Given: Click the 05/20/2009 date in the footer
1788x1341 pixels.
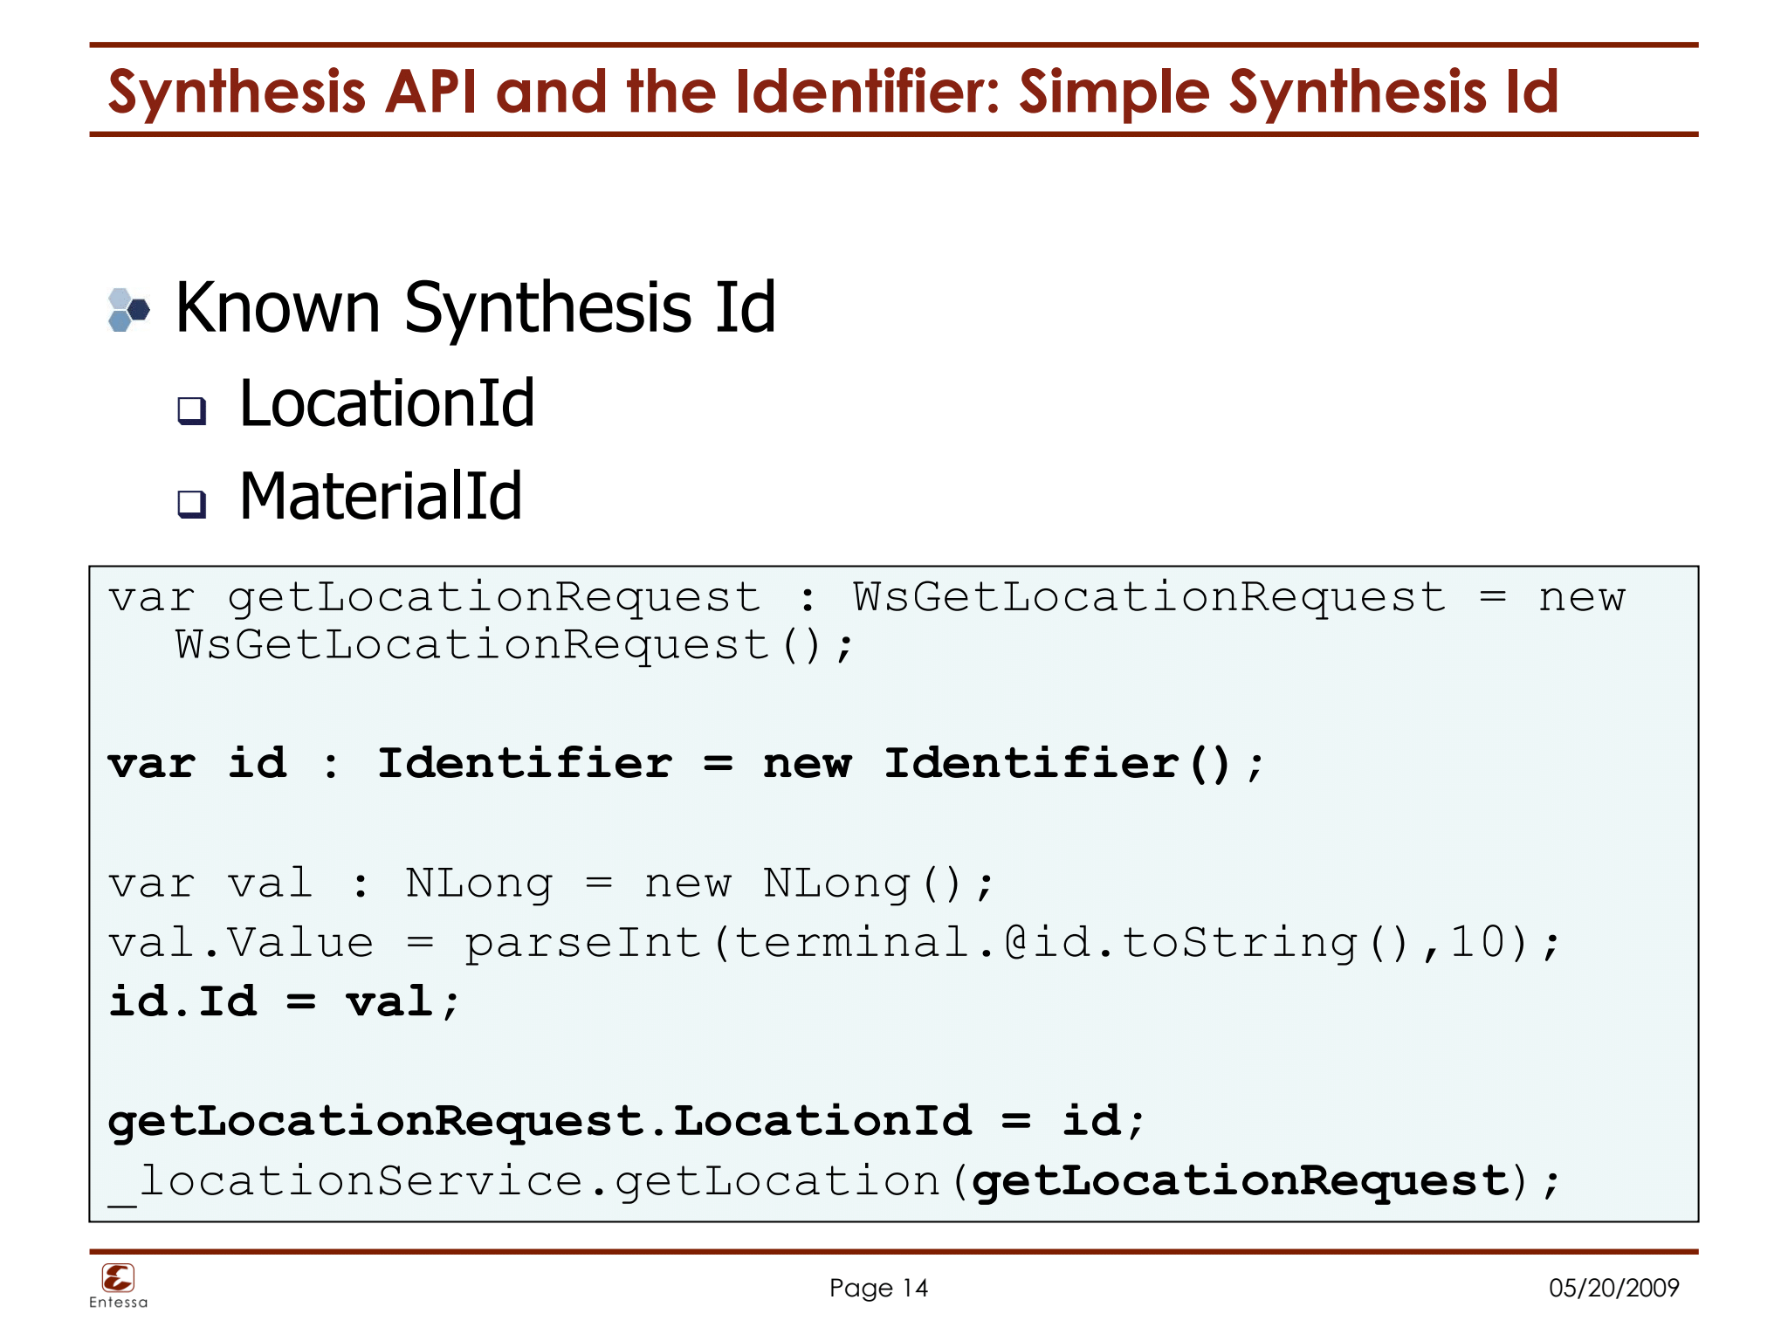Looking at the screenshot, I should [1613, 1288].
